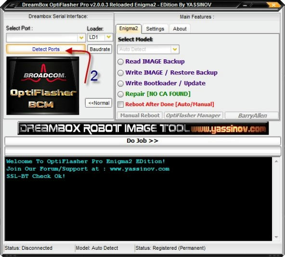Screen dimensions: 285x257
Task: Click the Broadcom OptiFlasher BCM logo image
Action: pyautogui.click(x=43, y=85)
